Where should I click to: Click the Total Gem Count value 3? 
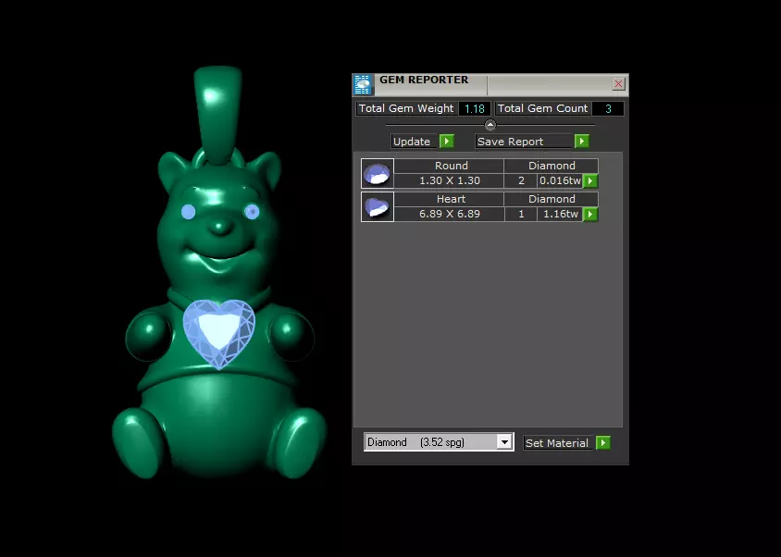click(x=608, y=108)
